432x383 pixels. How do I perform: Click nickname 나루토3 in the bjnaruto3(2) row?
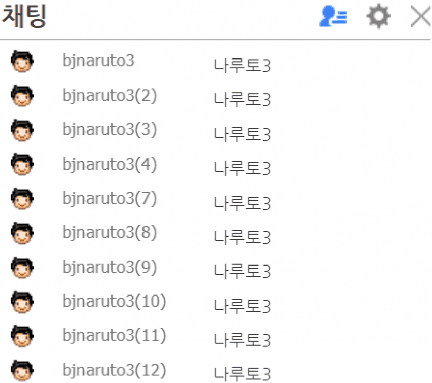coord(242,100)
